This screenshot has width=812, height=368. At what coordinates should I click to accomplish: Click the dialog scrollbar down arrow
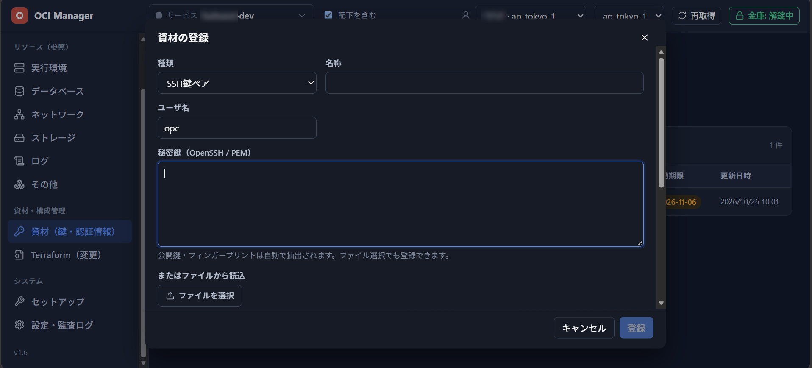click(661, 303)
